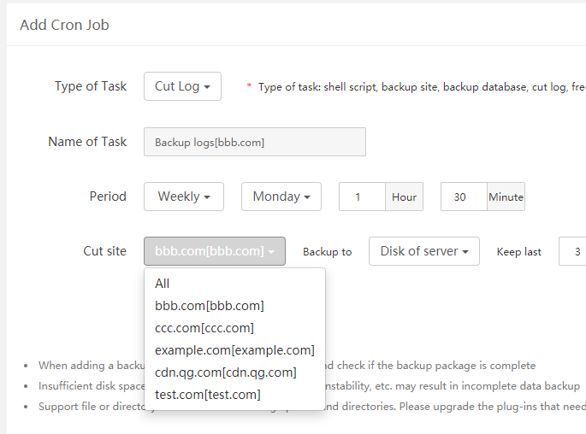Click the Minute number input
586x434 pixels.
point(464,196)
